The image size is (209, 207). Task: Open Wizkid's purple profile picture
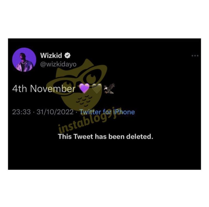(x=24, y=60)
